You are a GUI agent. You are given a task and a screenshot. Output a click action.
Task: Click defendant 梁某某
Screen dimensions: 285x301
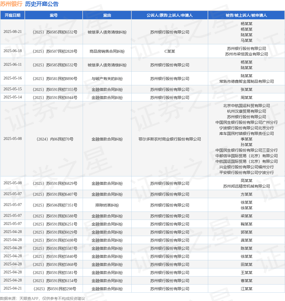click(x=247, y=216)
